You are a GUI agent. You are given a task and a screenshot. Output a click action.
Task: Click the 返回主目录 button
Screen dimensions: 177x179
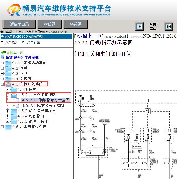coord(19,24)
